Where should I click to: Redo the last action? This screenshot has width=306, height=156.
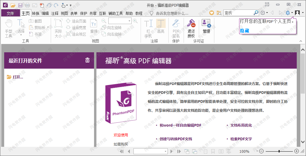click(56, 5)
